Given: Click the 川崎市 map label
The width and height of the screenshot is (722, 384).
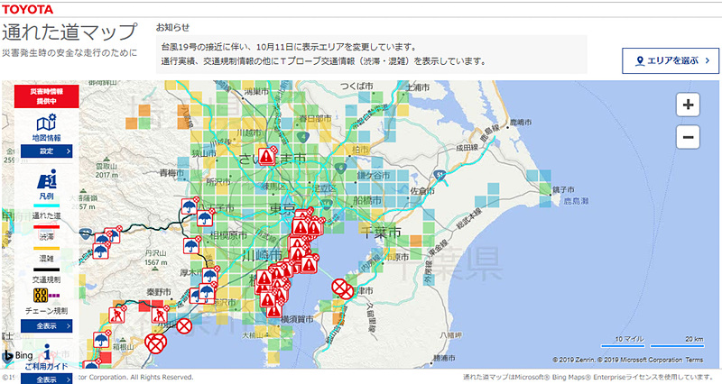Looking at the screenshot, I should coord(263,255).
